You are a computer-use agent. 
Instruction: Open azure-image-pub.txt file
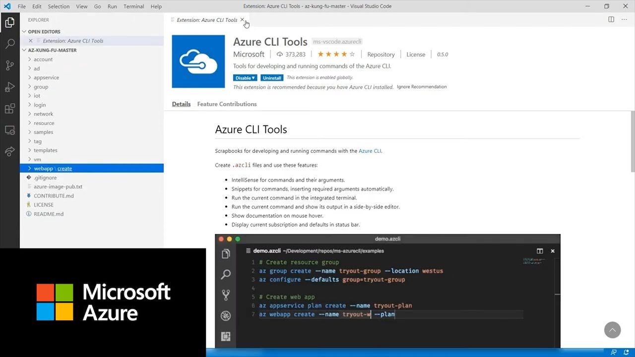92,186
